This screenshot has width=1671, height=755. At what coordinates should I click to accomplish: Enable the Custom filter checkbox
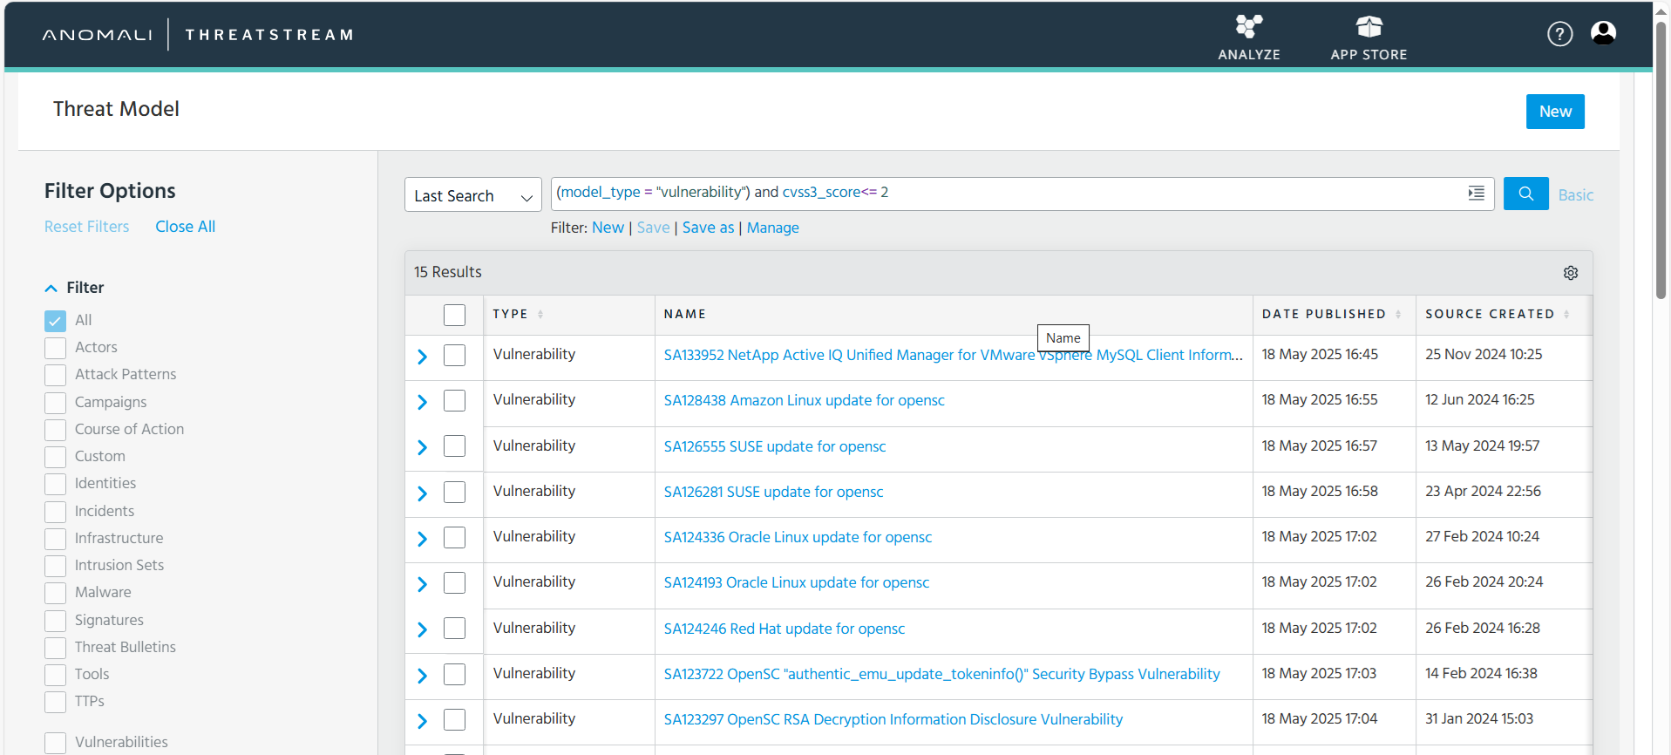[x=55, y=457]
